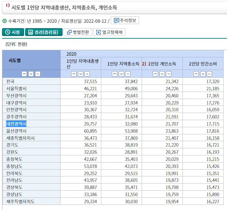Sort 1인당 지역내총생산 ascending up arrow
Screen dimensions: 227x210
click(x=74, y=74)
